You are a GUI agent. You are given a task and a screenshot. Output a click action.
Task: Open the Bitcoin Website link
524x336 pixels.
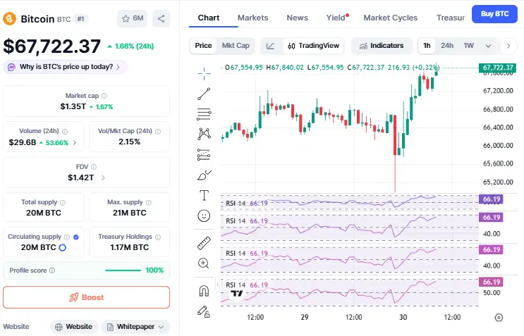tap(74, 327)
